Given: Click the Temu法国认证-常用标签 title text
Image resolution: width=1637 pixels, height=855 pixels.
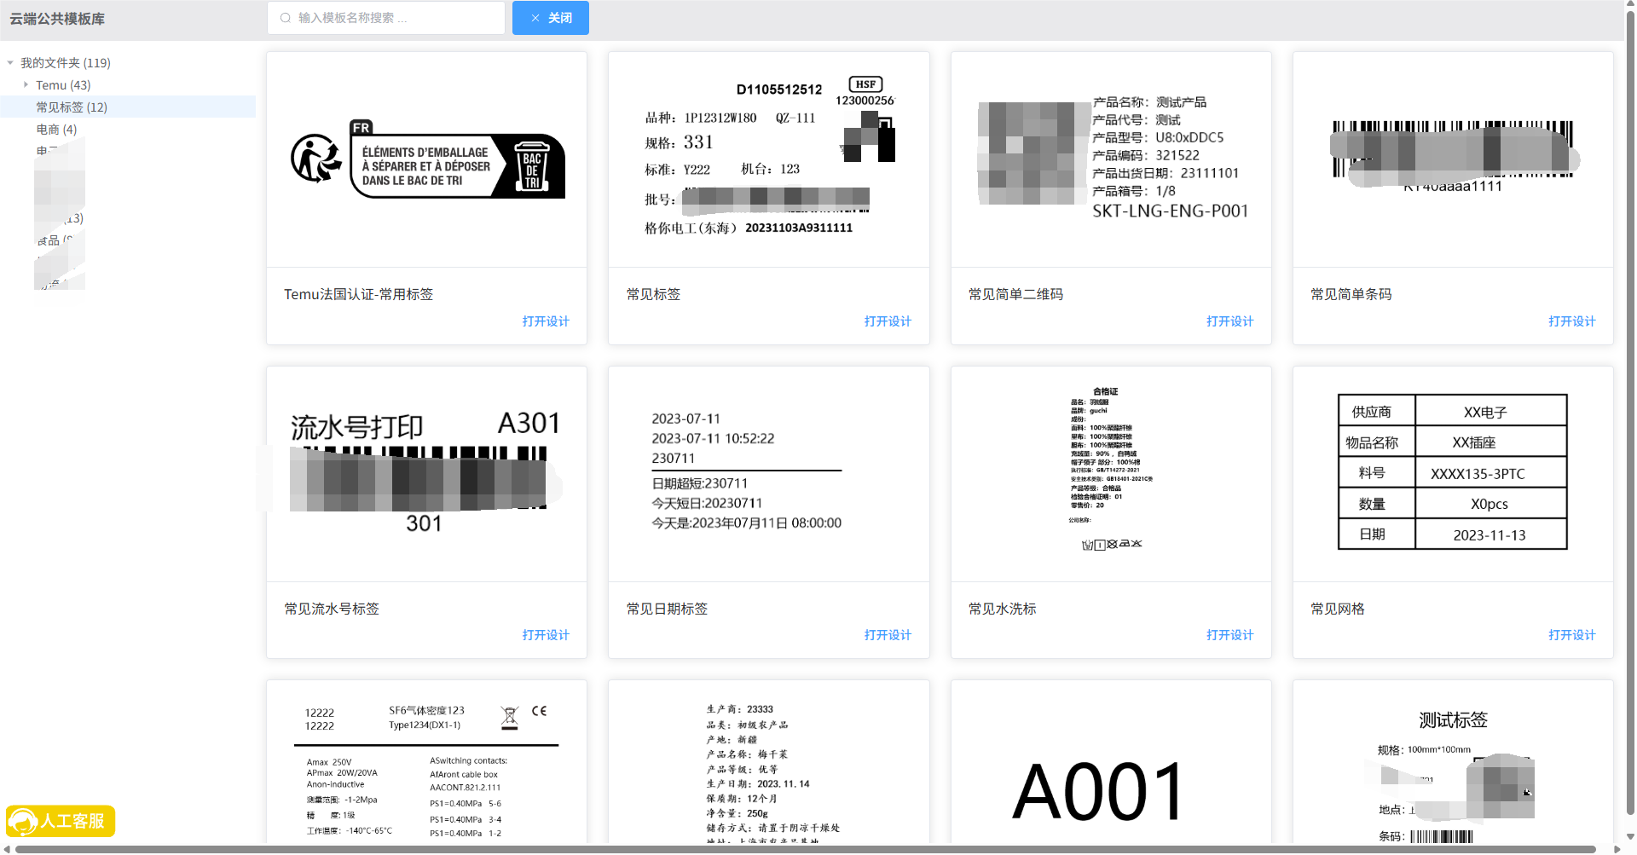Looking at the screenshot, I should tap(358, 294).
